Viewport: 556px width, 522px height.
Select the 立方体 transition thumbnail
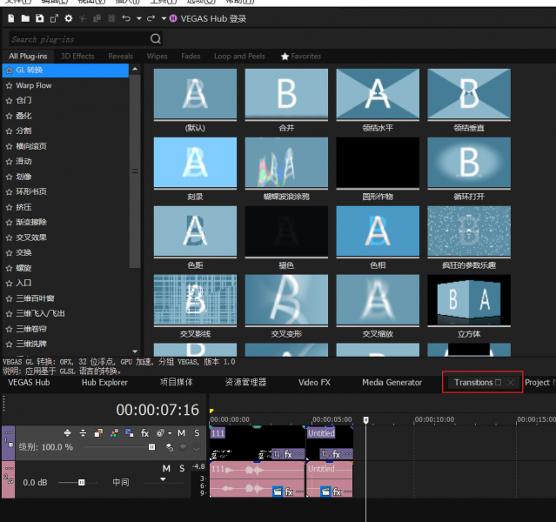click(x=468, y=301)
